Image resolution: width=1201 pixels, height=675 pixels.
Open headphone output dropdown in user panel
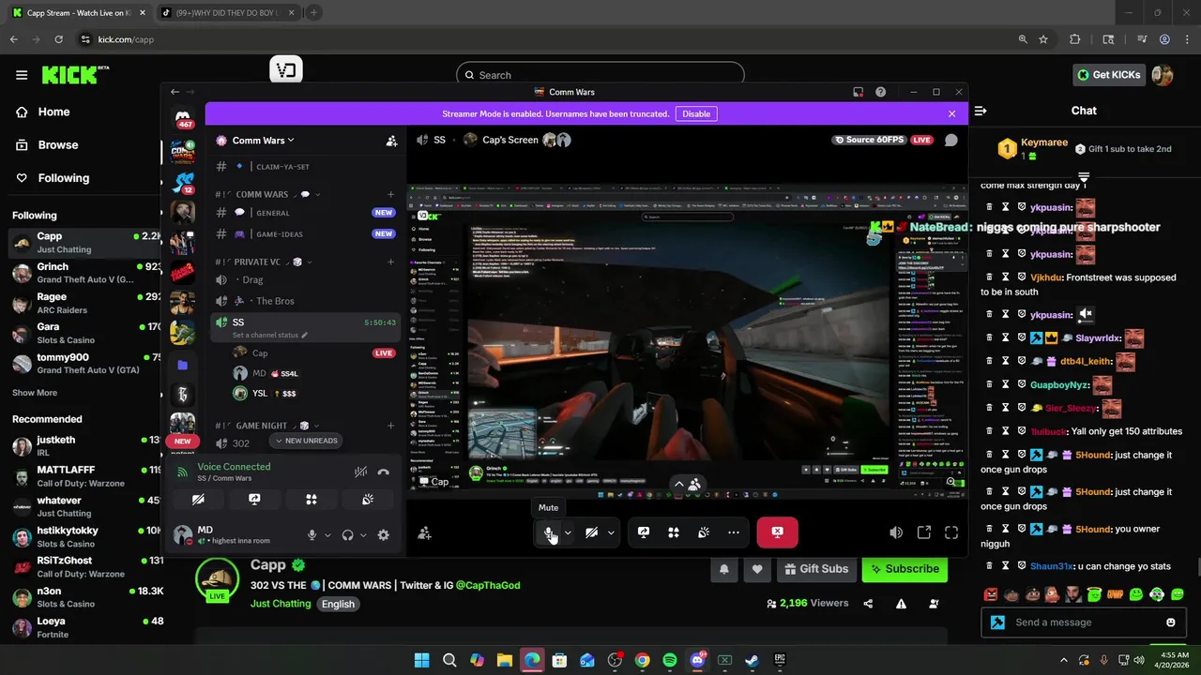pyautogui.click(x=363, y=535)
